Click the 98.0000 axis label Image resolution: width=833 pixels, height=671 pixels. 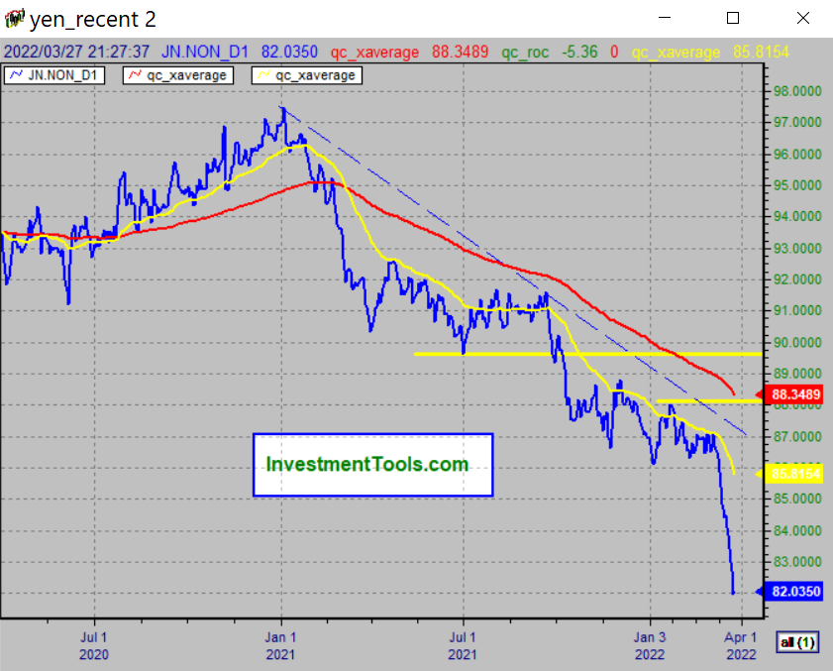[797, 91]
